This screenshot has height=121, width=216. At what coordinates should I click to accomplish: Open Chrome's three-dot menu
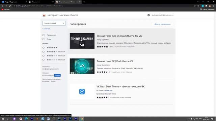[214, 6]
